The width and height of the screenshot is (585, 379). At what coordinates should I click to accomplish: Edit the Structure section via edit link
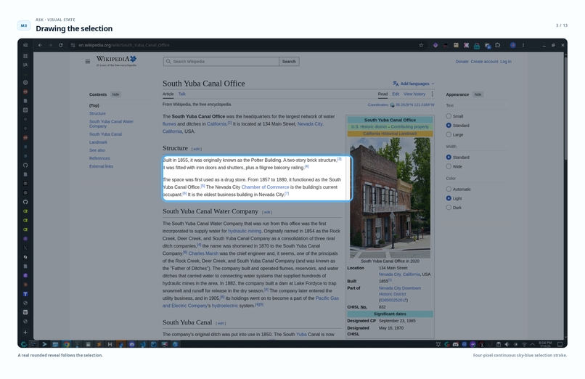197,149
